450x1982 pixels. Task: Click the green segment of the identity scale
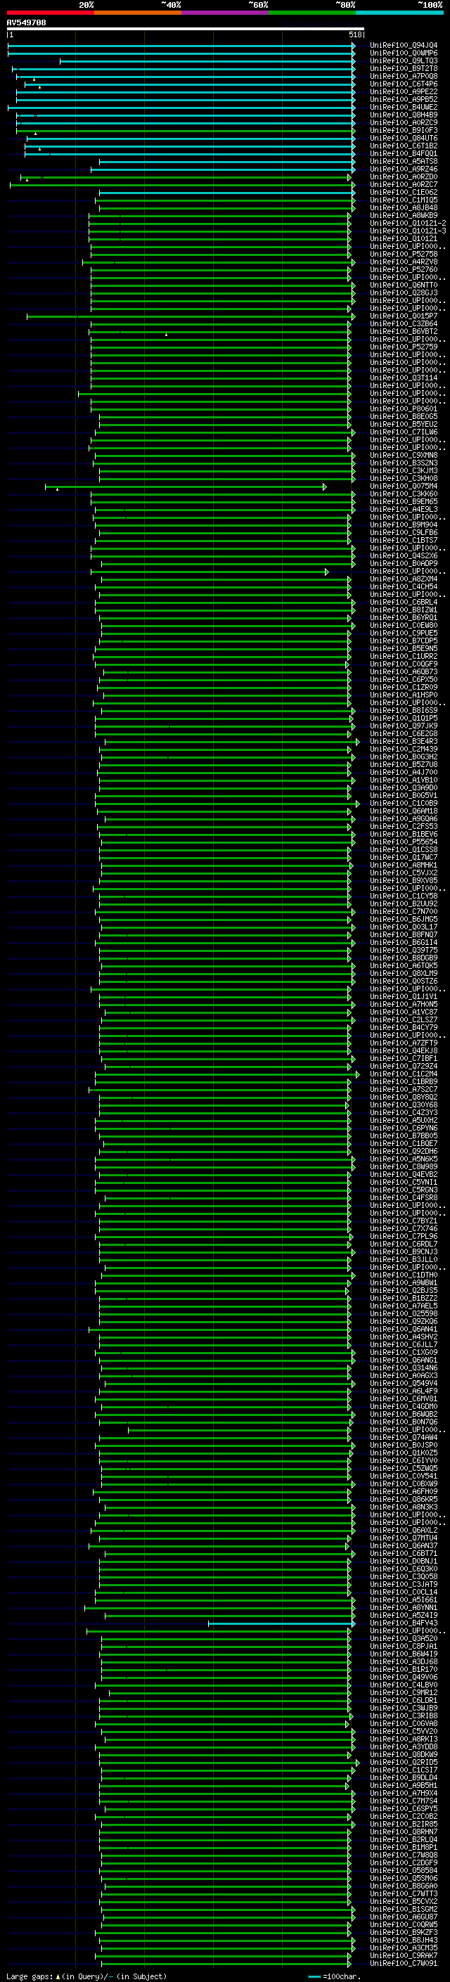(312, 13)
